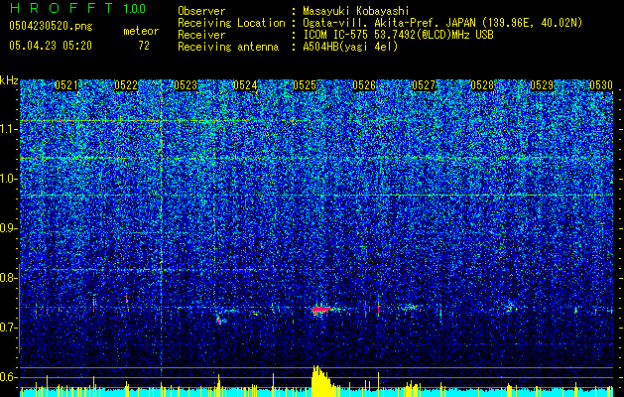Screen dimensions: 624x397
Task: Click the 0525 time marker
Action: pos(305,85)
